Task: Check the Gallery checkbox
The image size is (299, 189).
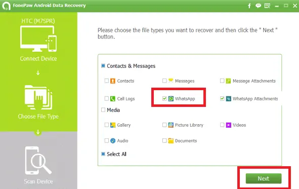Action: [x=106, y=125]
